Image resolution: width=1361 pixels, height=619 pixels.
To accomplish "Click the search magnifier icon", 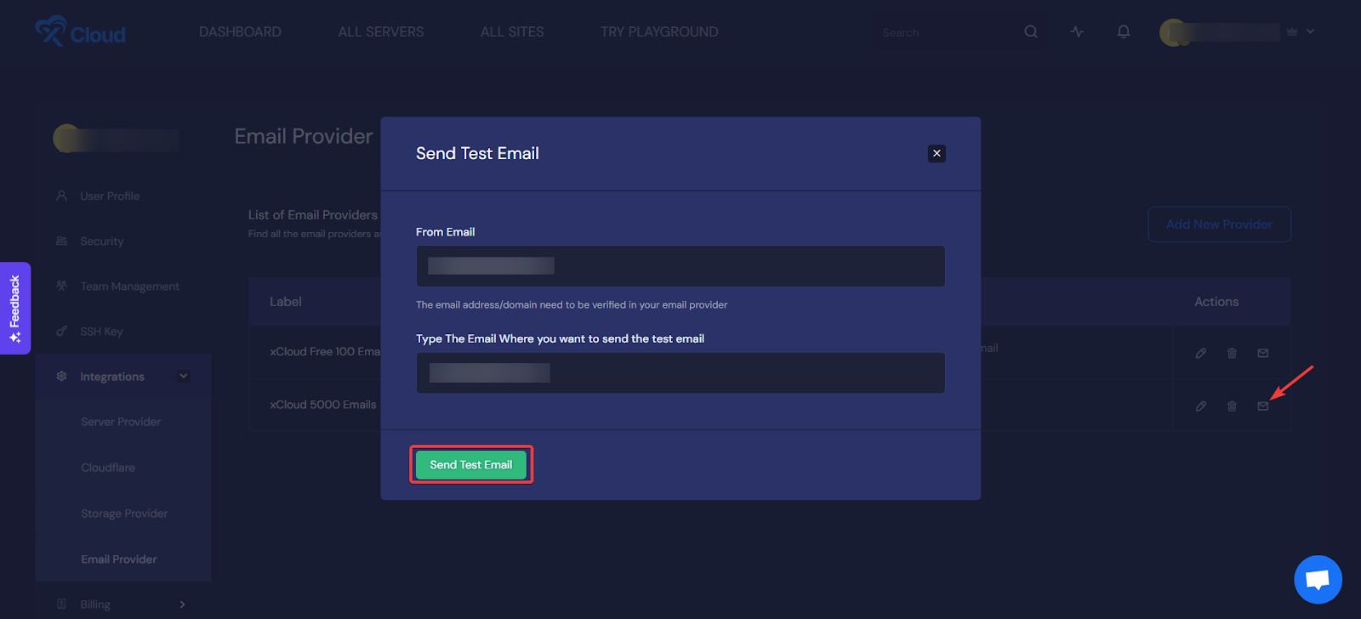I will point(1029,31).
